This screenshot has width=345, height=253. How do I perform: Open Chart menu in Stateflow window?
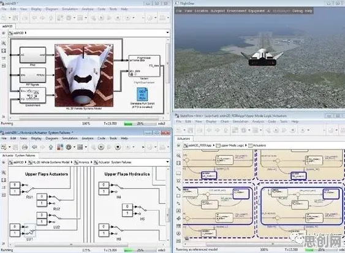point(224,121)
